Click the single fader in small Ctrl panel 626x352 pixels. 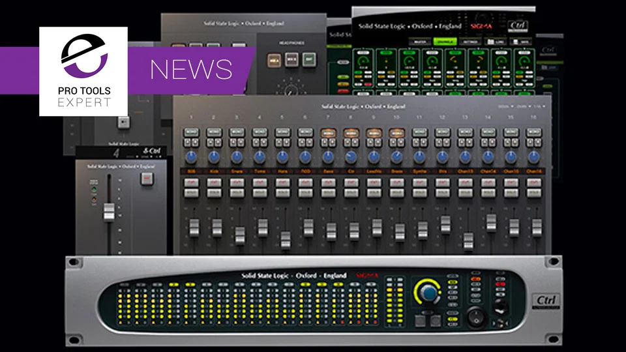click(x=109, y=211)
